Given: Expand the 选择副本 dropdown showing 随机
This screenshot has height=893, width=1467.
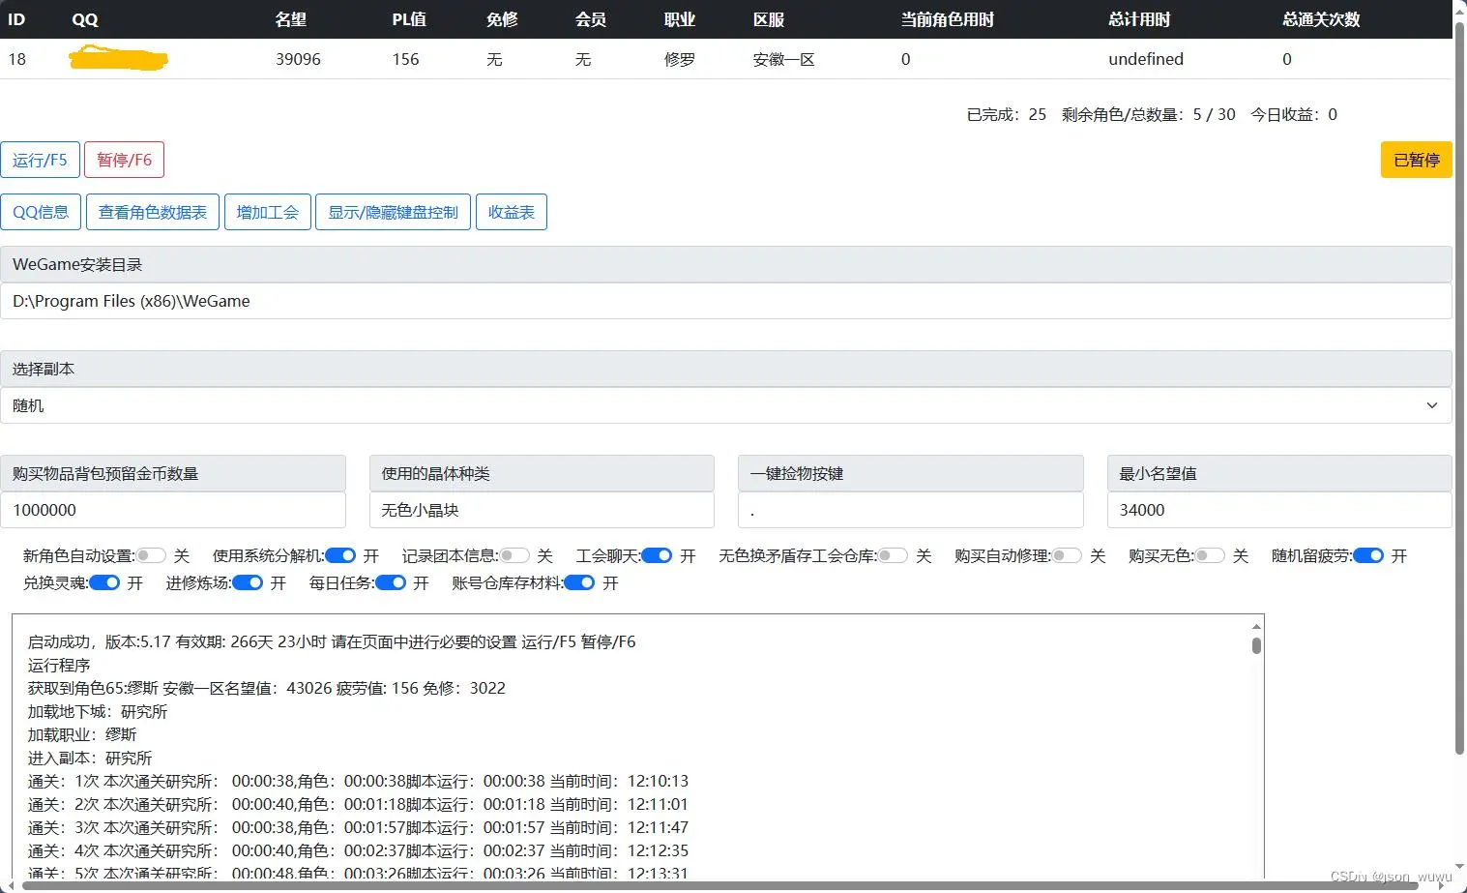Looking at the screenshot, I should coord(725,405).
